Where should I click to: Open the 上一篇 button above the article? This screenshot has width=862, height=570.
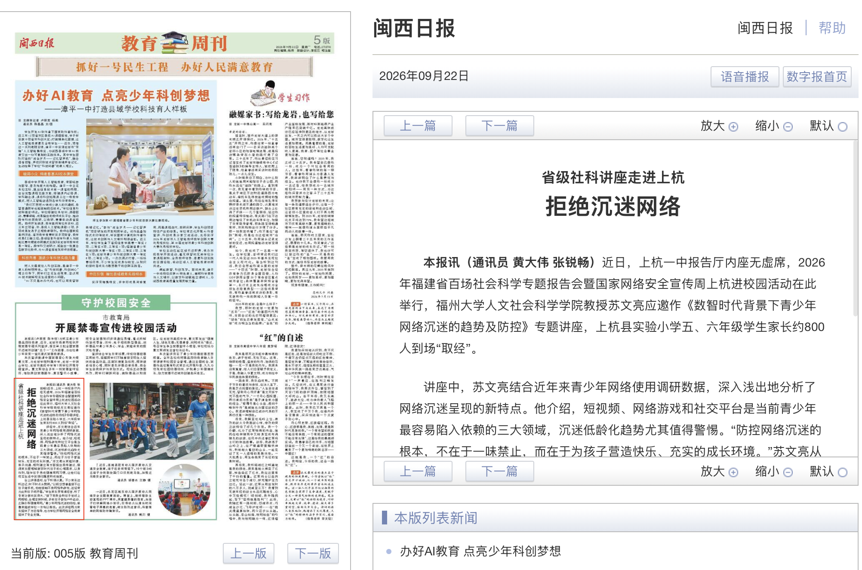pyautogui.click(x=418, y=126)
